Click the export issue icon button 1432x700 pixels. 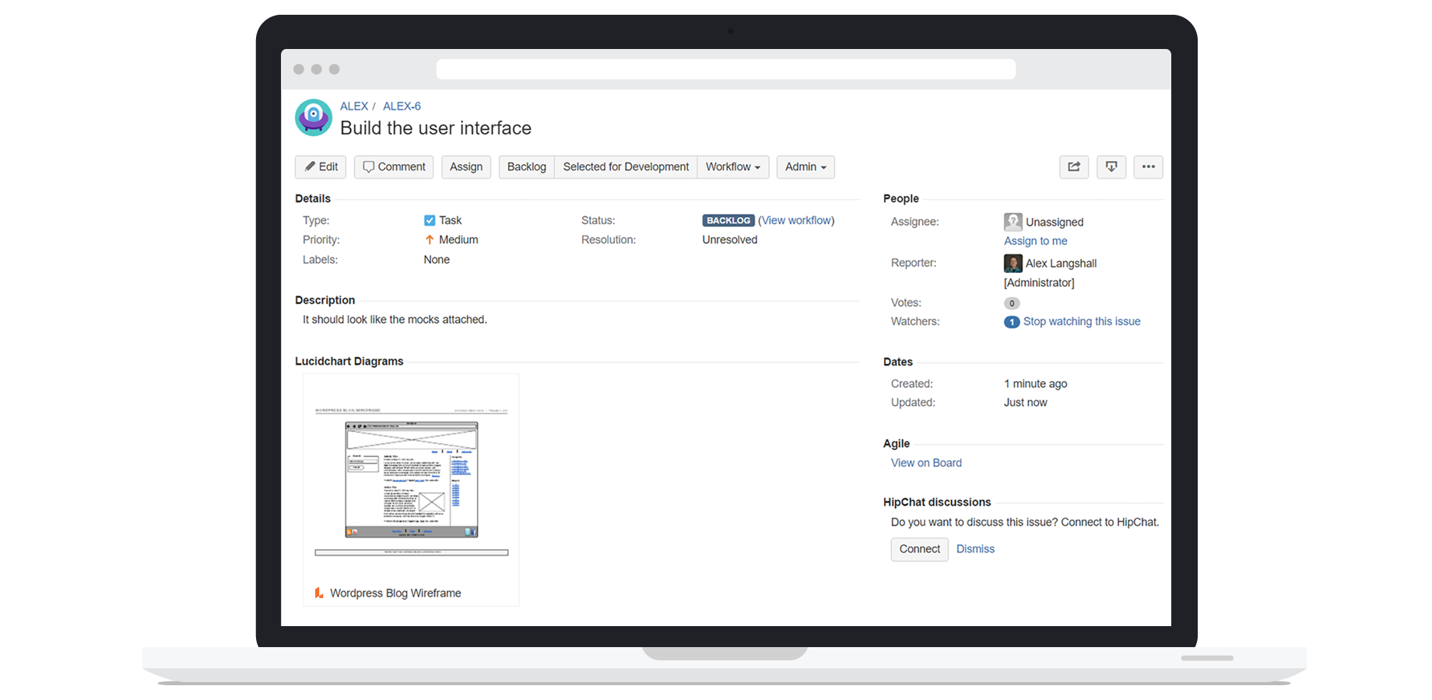1111,166
